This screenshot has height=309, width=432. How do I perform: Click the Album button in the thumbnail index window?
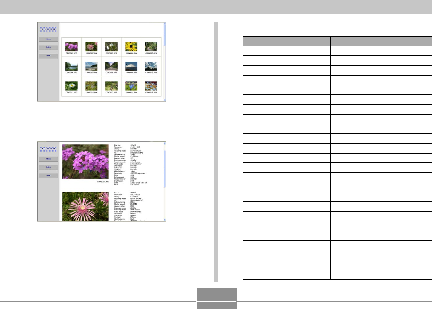48,39
